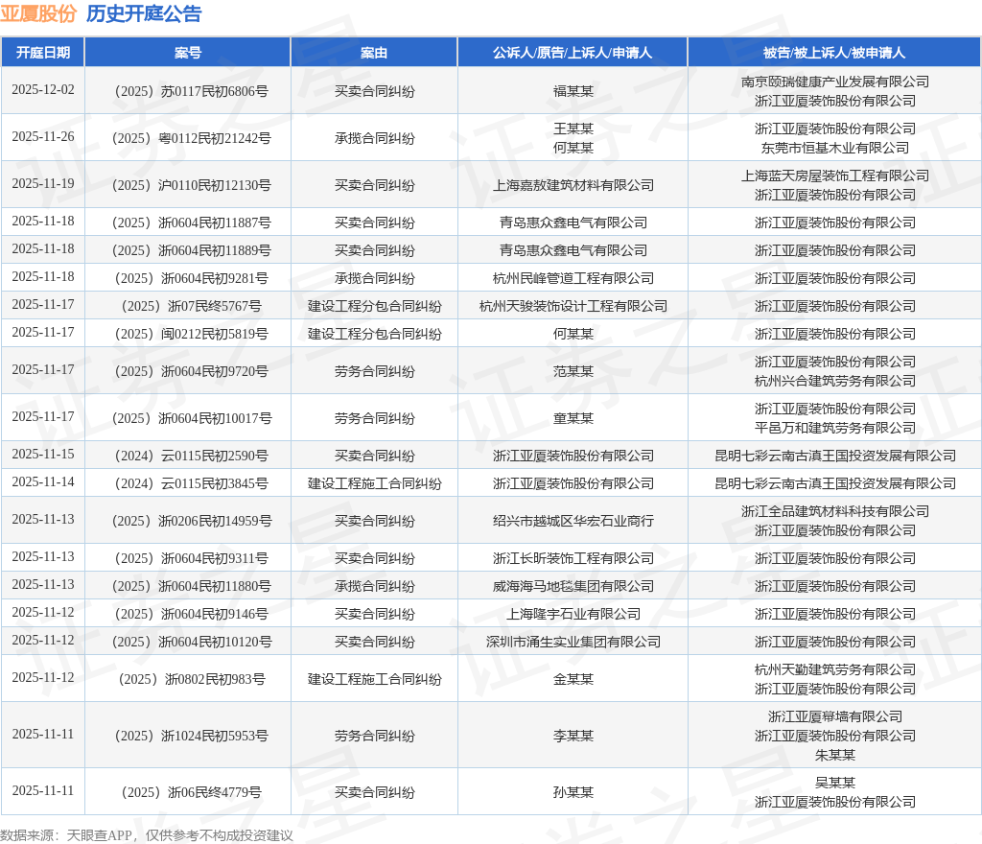Screen dimensions: 982x844
Task: Select case number (2025)浙06民终4779号
Action: tap(191, 792)
